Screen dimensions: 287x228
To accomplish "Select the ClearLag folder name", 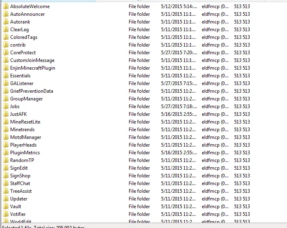I will click(19, 30).
